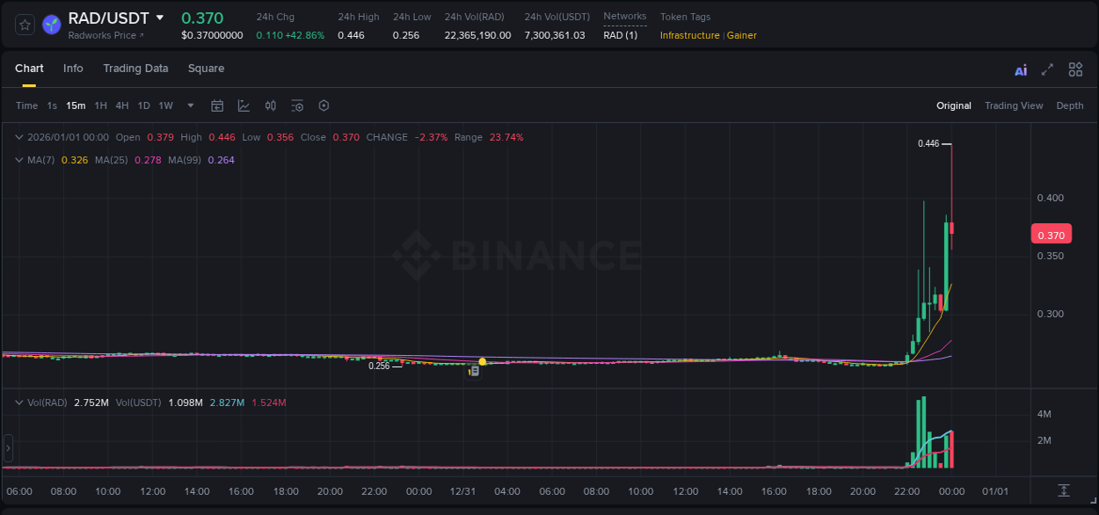Activate the 1W timeframe
Image resolution: width=1099 pixels, height=515 pixels.
point(165,105)
